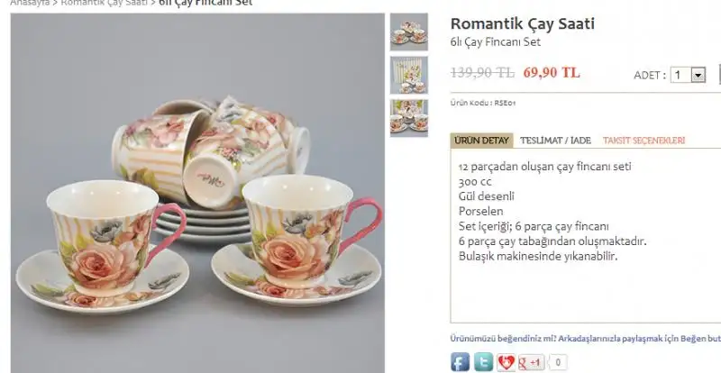
Task: Click the main tea cup product image
Action: pyautogui.click(x=197, y=193)
